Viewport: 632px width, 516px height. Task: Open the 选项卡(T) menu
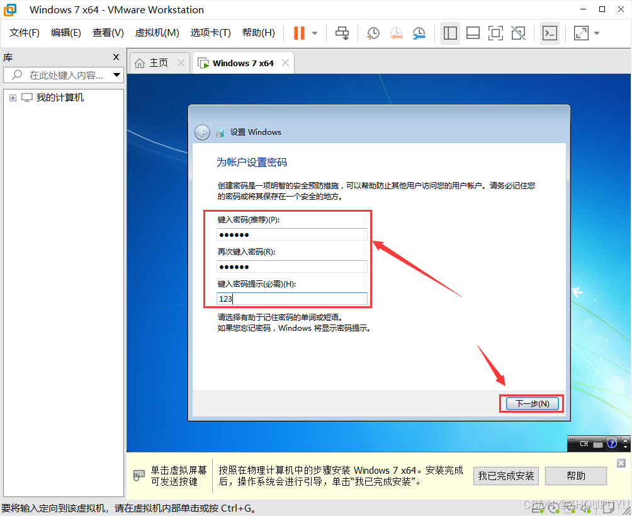pos(210,33)
